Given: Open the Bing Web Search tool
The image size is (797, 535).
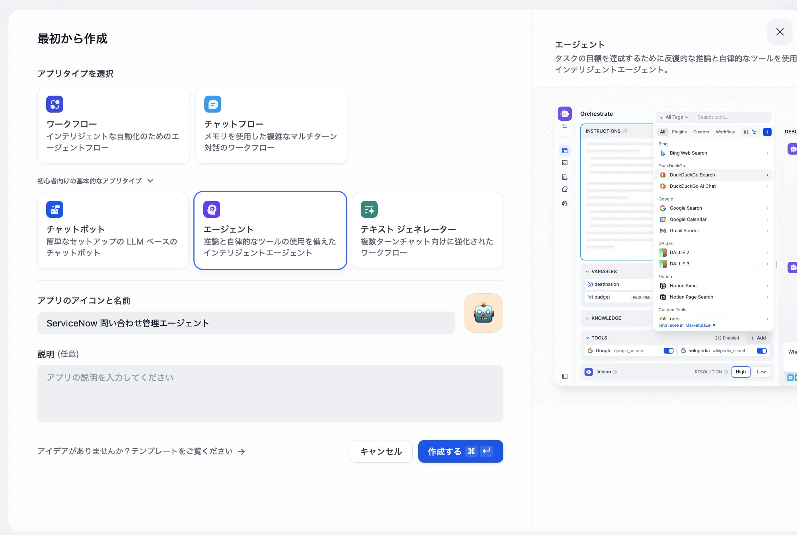Looking at the screenshot, I should [x=688, y=153].
